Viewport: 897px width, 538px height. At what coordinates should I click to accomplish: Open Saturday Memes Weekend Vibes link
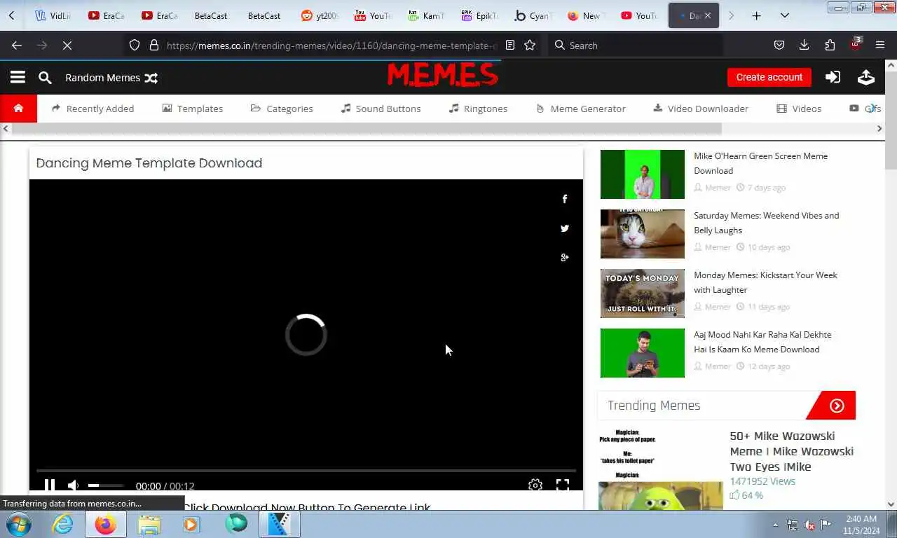pos(766,223)
